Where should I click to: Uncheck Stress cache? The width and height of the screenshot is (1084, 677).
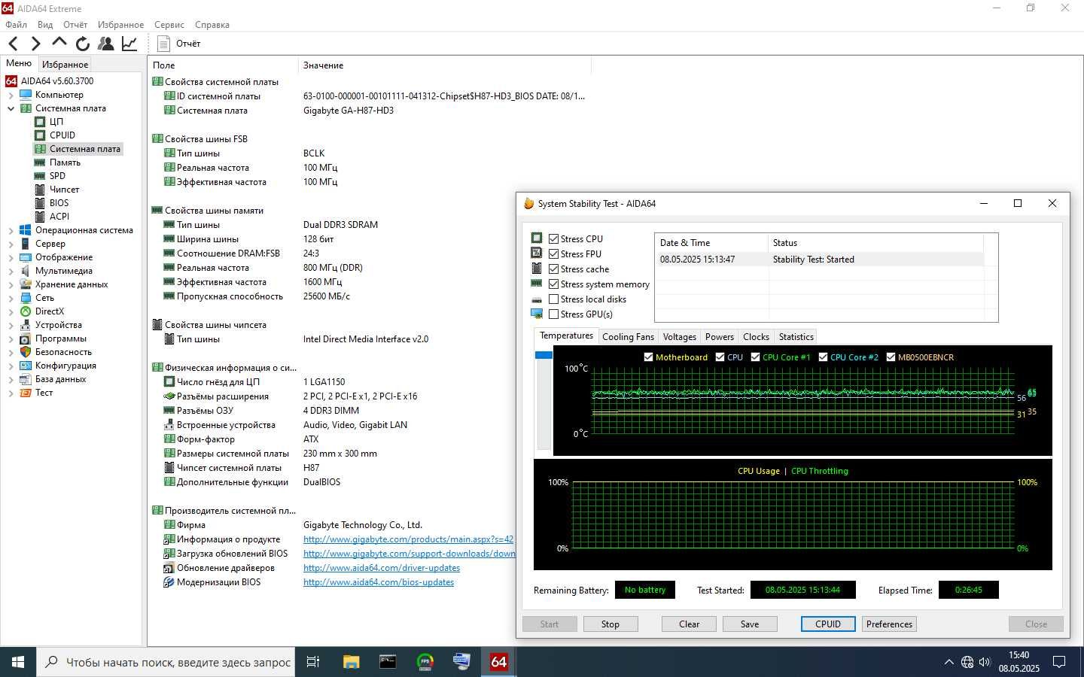pyautogui.click(x=553, y=269)
